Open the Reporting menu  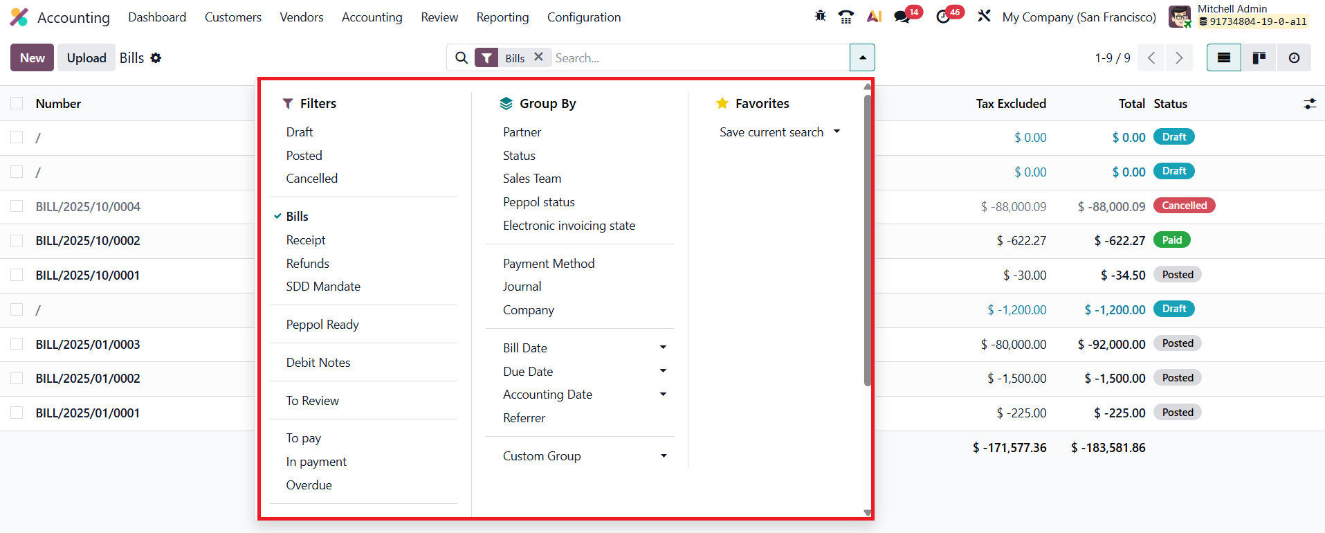tap(502, 17)
